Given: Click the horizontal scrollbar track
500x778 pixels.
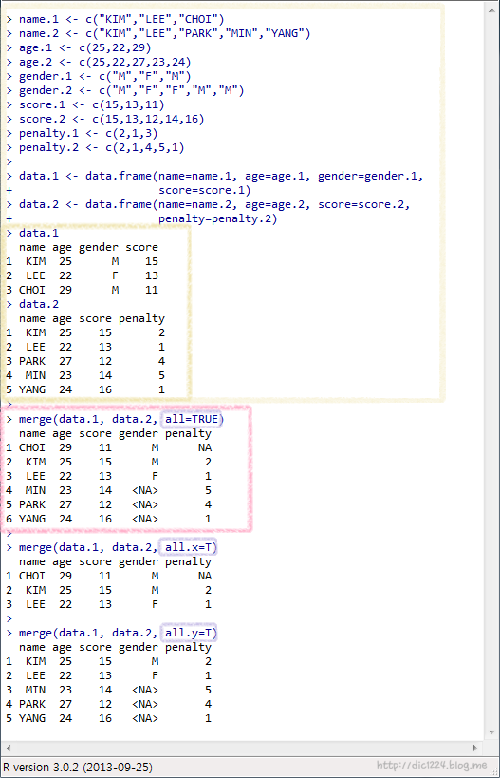Looking at the screenshot, I should 242,748.
